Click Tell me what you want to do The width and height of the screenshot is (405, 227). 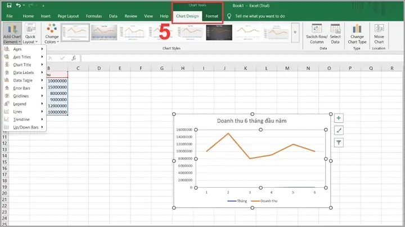(x=260, y=16)
